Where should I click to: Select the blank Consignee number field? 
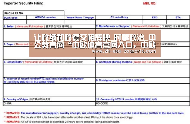coord(143,90)
